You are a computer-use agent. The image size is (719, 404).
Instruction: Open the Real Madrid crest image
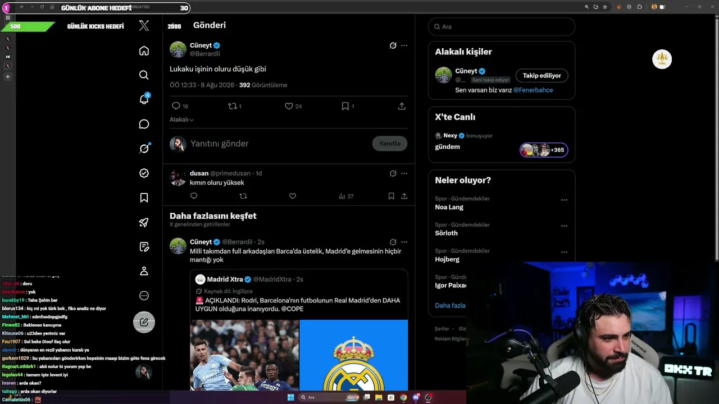[x=354, y=355]
